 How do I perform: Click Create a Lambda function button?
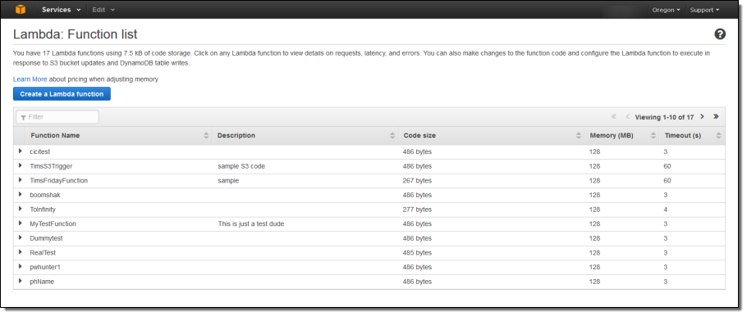click(62, 93)
